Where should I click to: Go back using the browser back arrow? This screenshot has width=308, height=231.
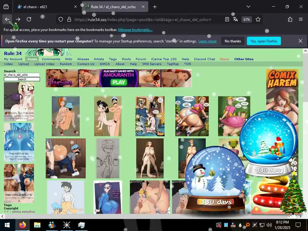[x=7, y=19]
